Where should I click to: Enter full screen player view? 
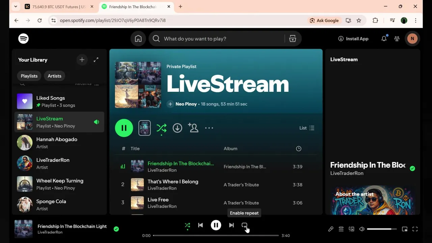(415, 229)
